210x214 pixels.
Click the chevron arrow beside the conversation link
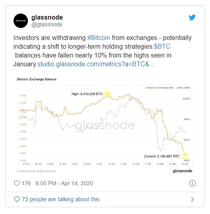tap(192, 199)
